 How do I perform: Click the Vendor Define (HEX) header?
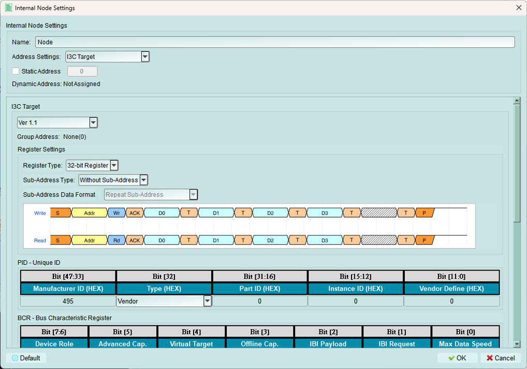452,289
